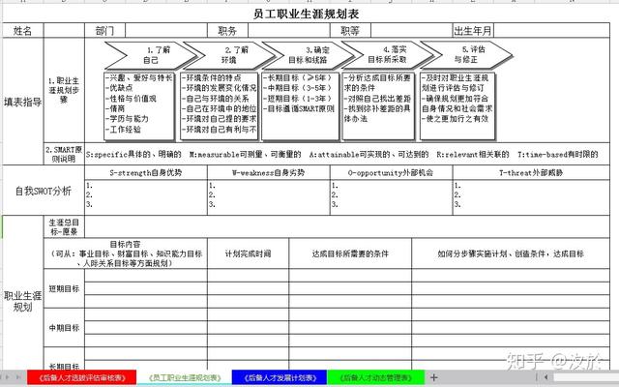Click the W-weakness自身劣势 header

(269, 172)
